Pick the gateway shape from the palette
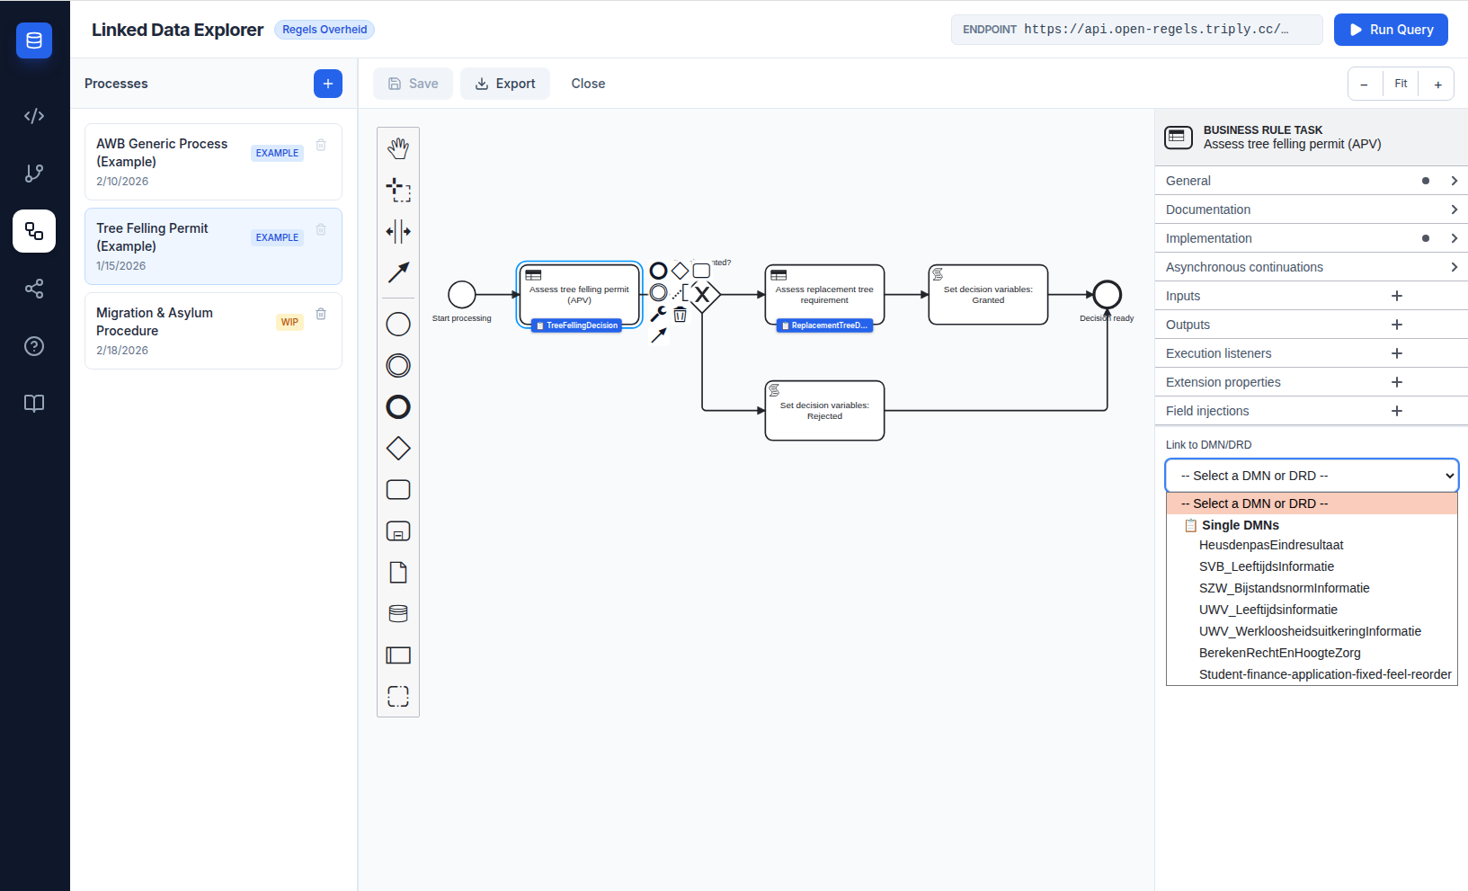The height and width of the screenshot is (891, 1468). (x=398, y=447)
